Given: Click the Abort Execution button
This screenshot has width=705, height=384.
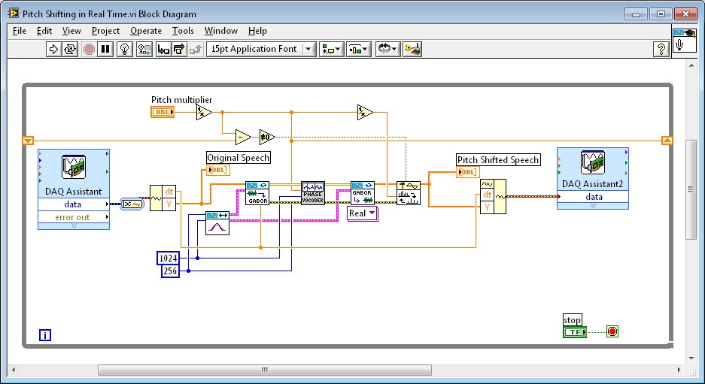Looking at the screenshot, I should 89,49.
